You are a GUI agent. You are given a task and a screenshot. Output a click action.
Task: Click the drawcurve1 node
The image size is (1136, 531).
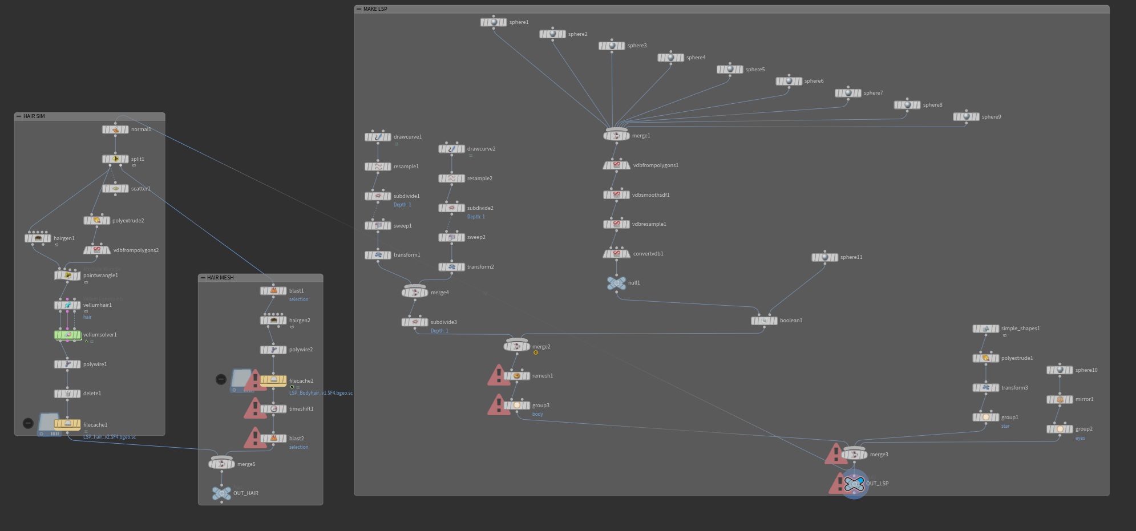pos(378,137)
